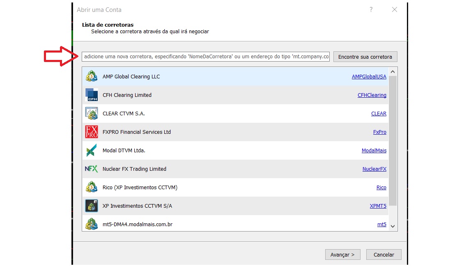
Task: Open the CFHClearing link
Action: [x=372, y=95]
